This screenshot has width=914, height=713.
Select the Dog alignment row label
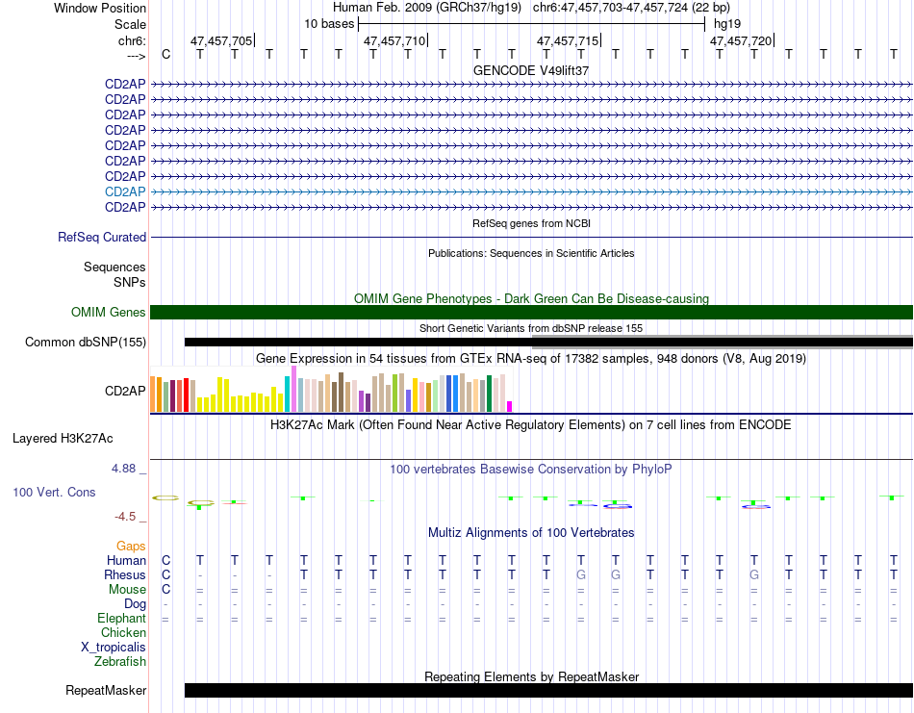135,604
